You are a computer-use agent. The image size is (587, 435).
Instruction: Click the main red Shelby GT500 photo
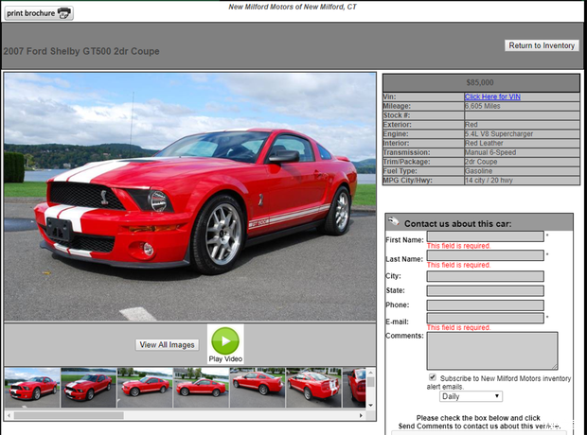coord(189,197)
